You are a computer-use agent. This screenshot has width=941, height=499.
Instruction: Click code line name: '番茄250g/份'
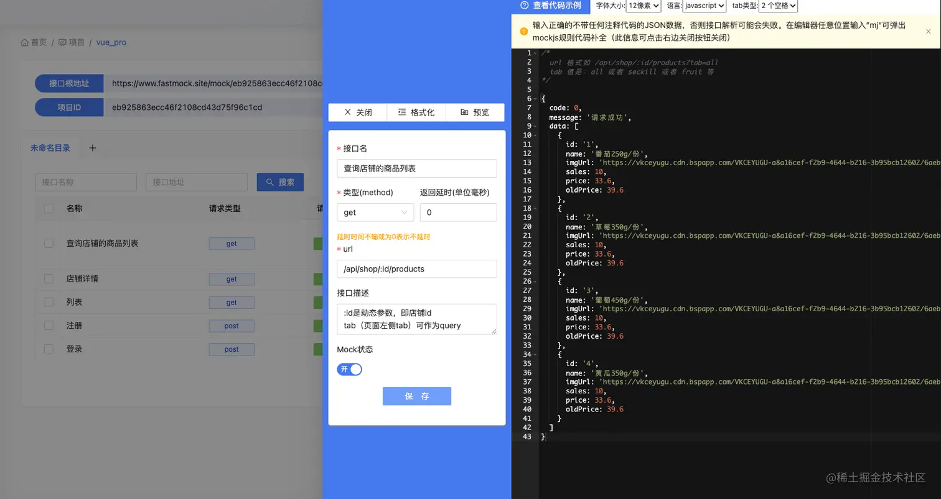pos(607,153)
